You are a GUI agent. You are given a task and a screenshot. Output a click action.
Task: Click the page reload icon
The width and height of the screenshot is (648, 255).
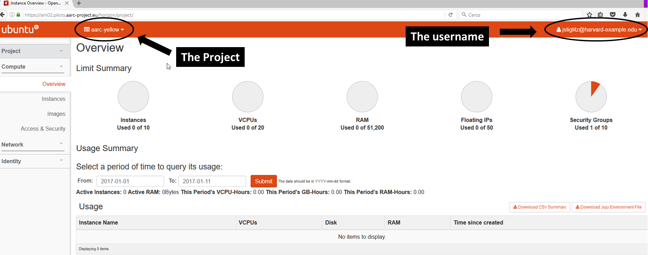[450, 14]
